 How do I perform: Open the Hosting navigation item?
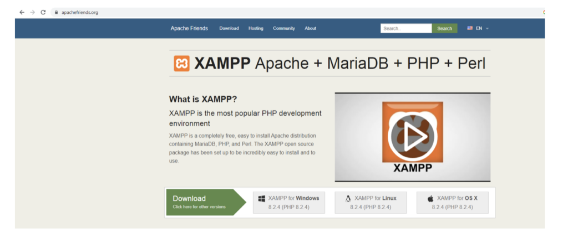click(x=256, y=28)
